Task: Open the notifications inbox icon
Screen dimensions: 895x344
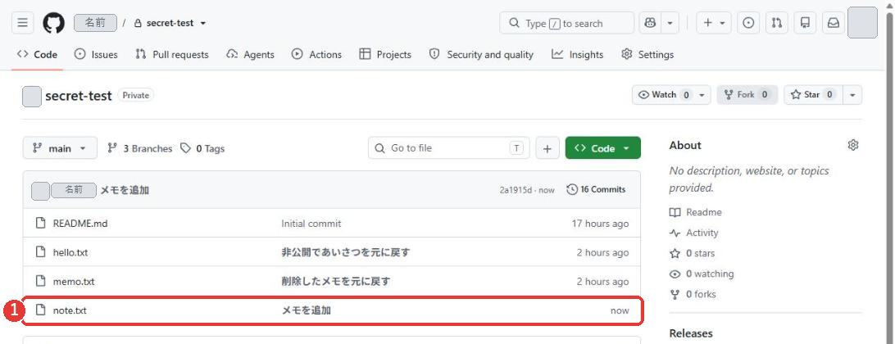Action: (834, 23)
